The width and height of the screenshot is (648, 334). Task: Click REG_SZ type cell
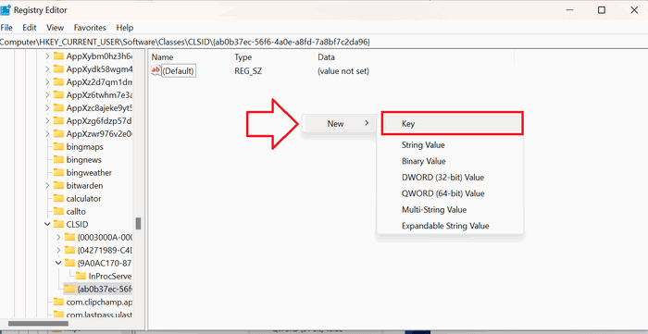tap(248, 71)
